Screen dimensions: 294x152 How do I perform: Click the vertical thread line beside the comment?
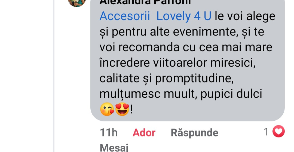[54, 76]
